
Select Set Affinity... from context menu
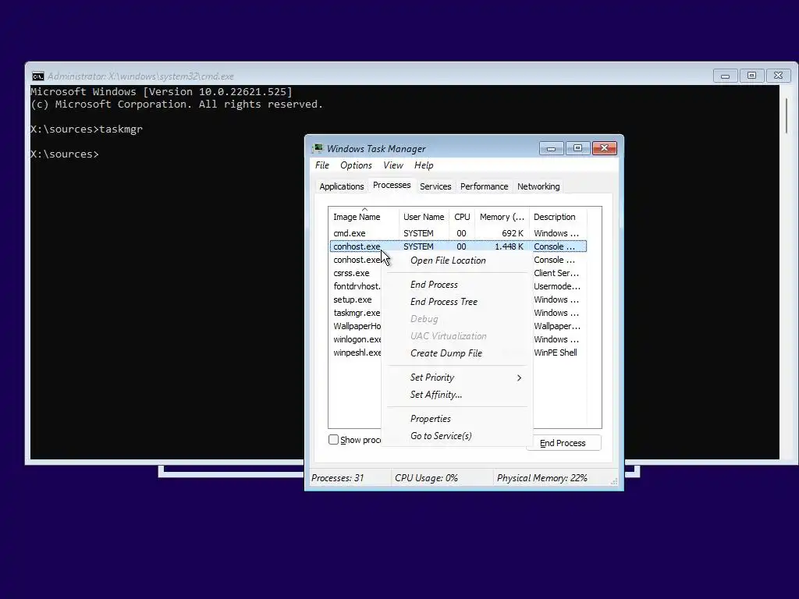[x=436, y=395]
